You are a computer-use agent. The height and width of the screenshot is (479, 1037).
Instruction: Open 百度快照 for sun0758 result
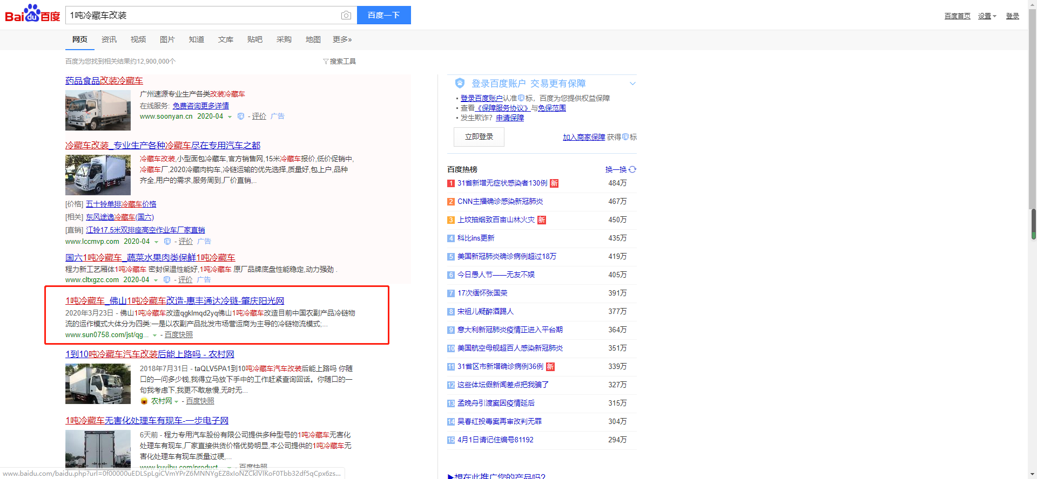tap(178, 335)
